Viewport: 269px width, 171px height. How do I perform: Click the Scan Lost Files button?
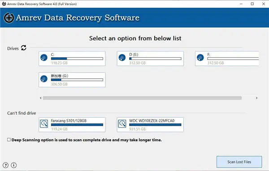click(x=239, y=162)
